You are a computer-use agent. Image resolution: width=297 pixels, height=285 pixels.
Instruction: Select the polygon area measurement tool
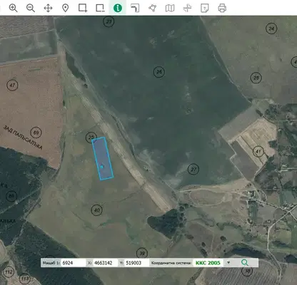coord(153,9)
